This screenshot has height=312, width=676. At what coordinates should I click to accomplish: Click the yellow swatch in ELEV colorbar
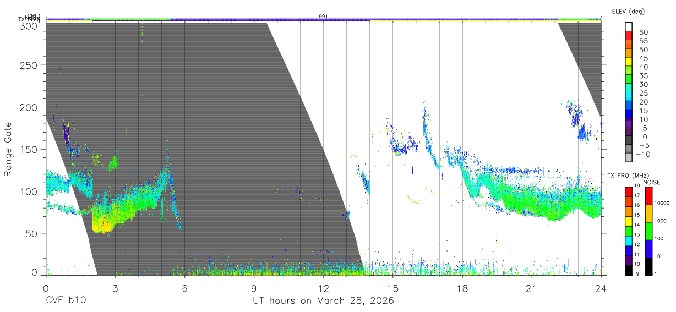point(629,62)
